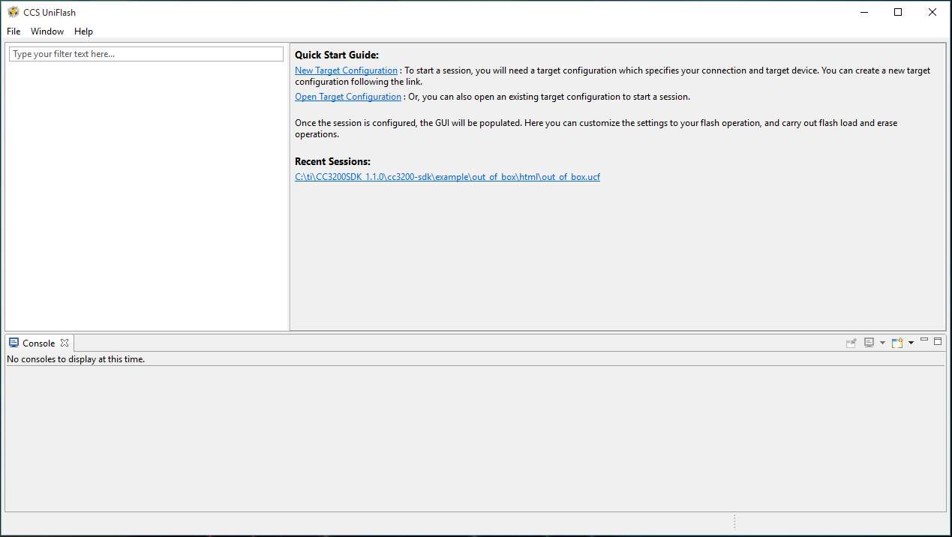Click the status bar drag handle
The height and width of the screenshot is (537, 952).
734,521
